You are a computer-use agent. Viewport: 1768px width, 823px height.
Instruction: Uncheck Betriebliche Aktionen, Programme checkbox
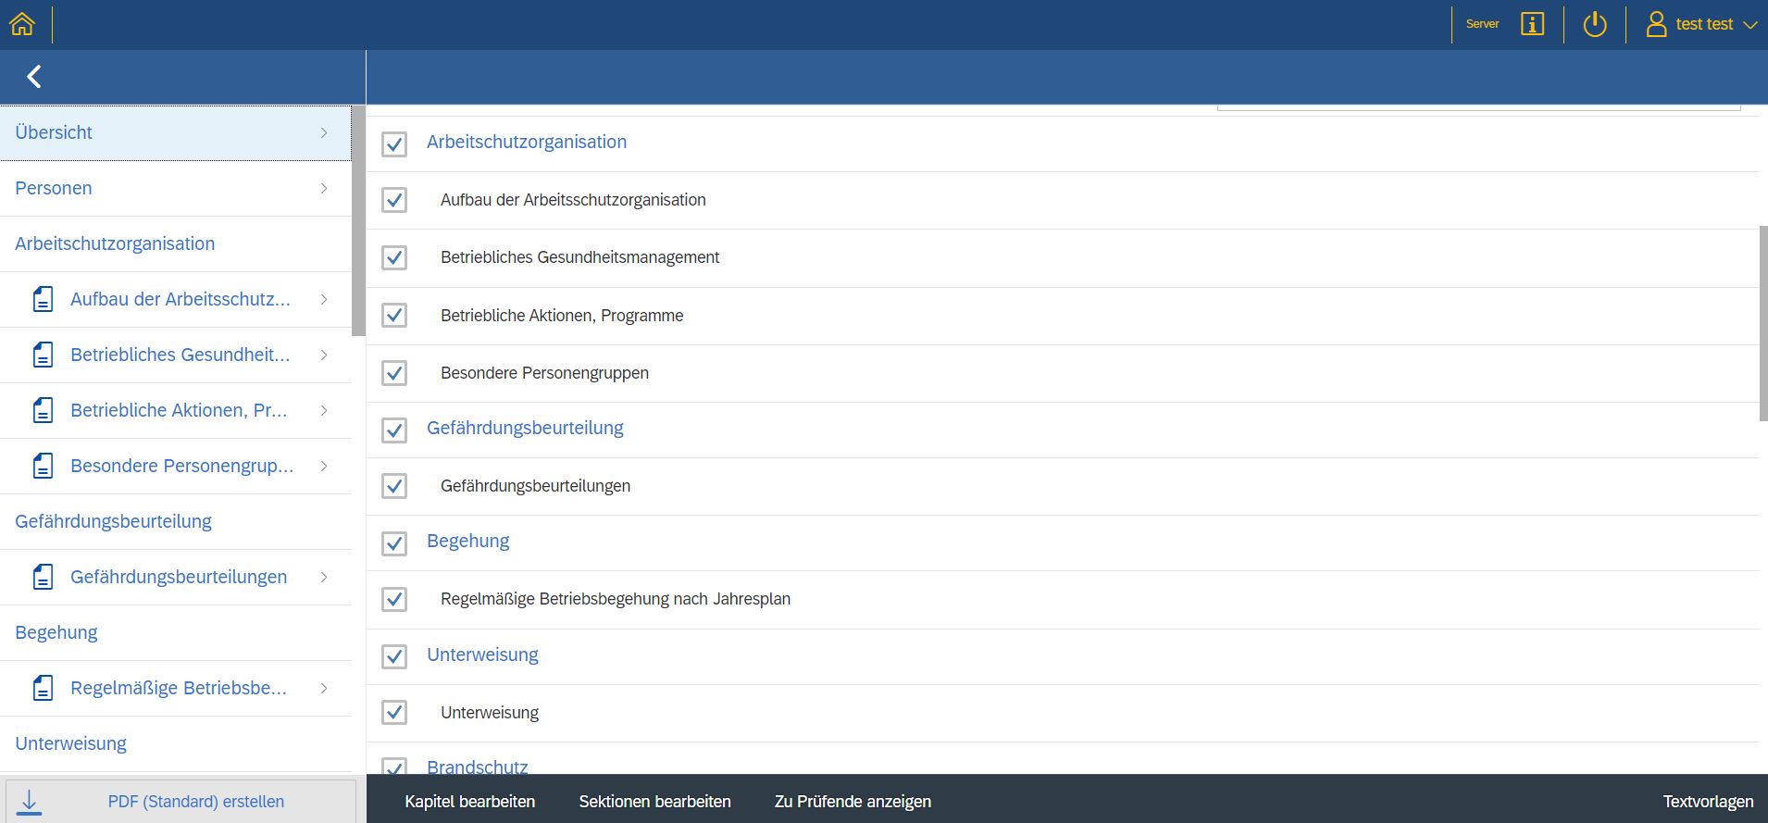[394, 316]
